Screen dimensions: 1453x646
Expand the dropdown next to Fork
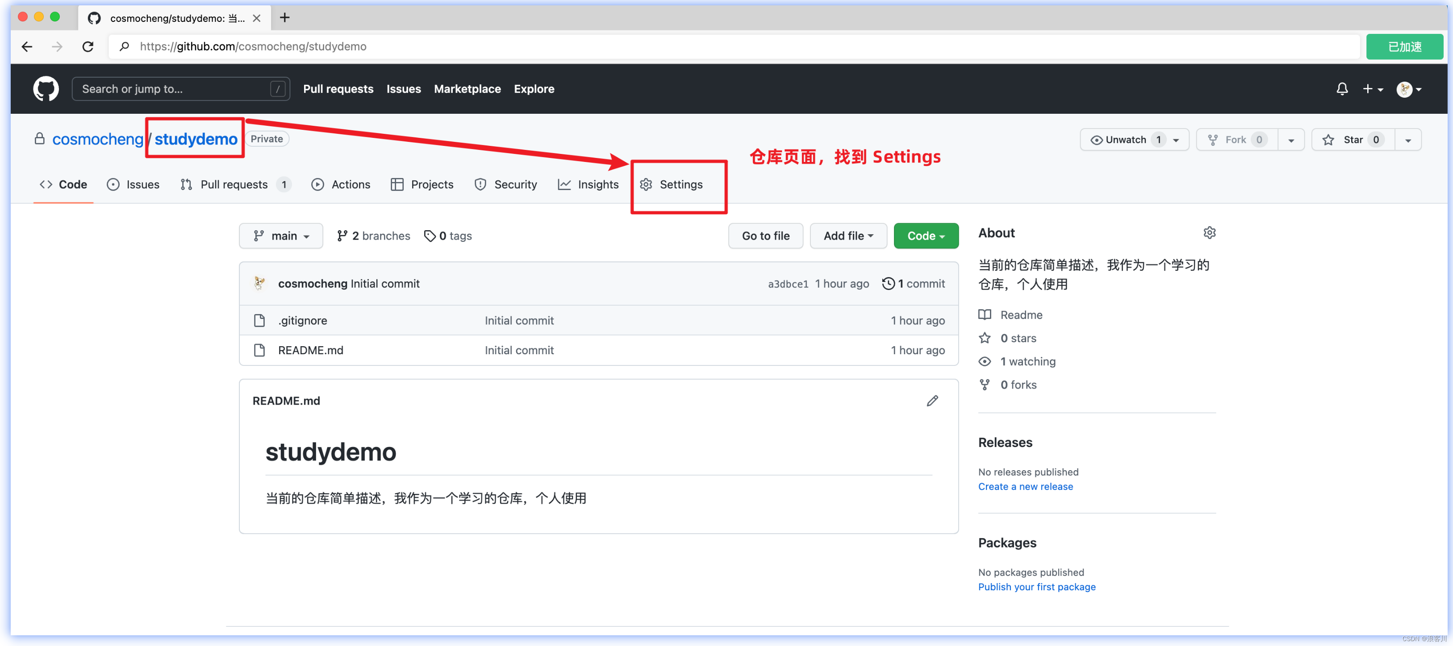click(x=1290, y=140)
